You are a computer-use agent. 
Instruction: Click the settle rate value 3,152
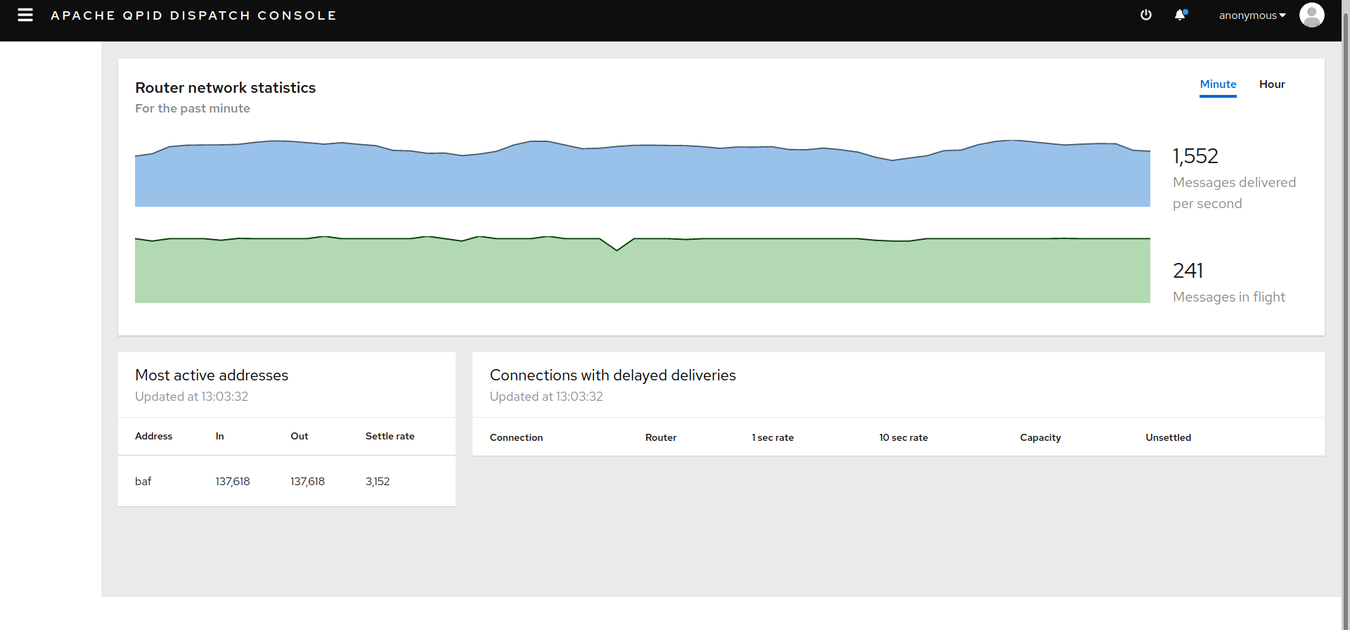tap(378, 482)
